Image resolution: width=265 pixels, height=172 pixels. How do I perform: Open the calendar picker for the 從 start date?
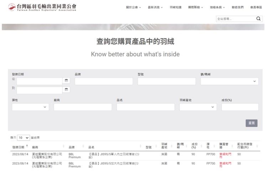66,80
